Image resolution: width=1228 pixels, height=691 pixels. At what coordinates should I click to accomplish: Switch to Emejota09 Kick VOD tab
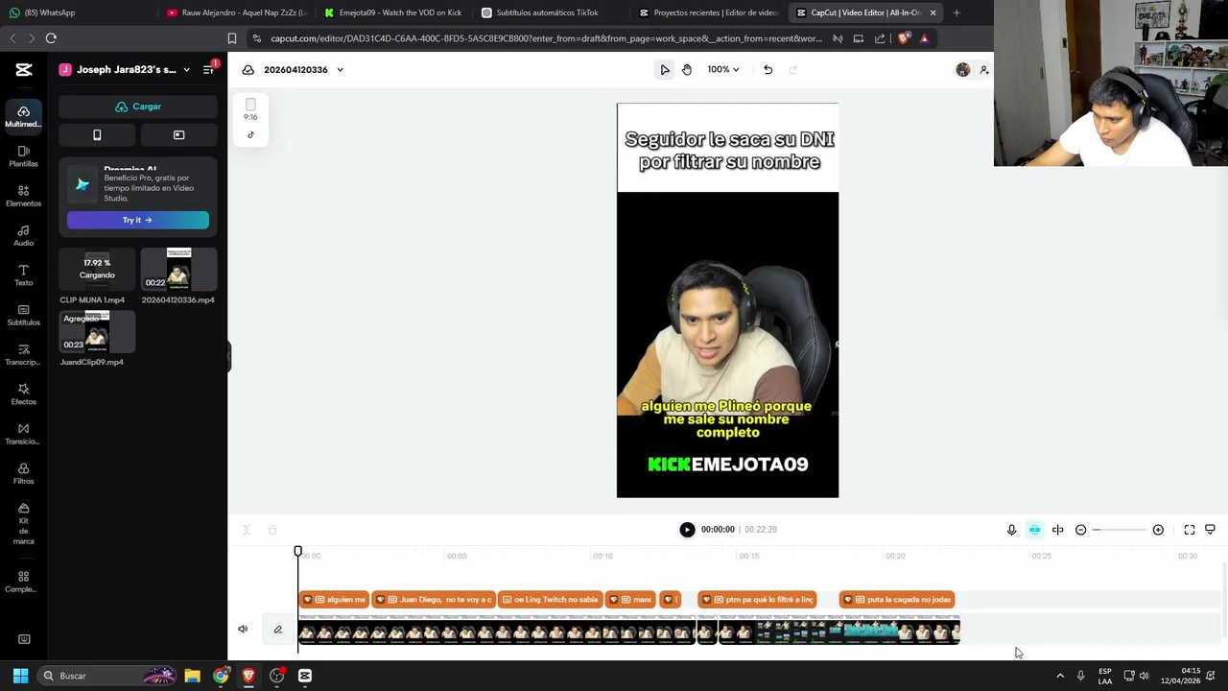pos(393,12)
